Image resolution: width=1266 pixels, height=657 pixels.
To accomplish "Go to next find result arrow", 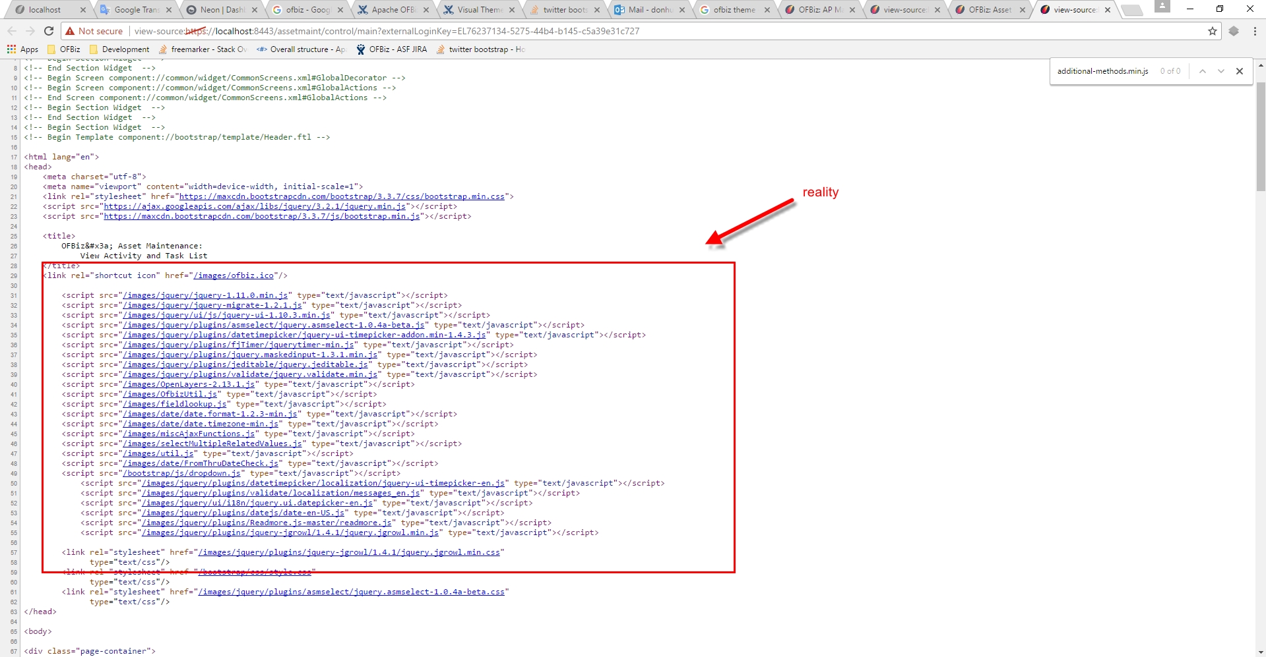I will click(x=1221, y=71).
